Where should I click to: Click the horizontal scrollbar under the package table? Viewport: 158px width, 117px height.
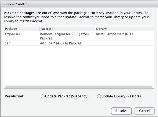click(x=78, y=87)
